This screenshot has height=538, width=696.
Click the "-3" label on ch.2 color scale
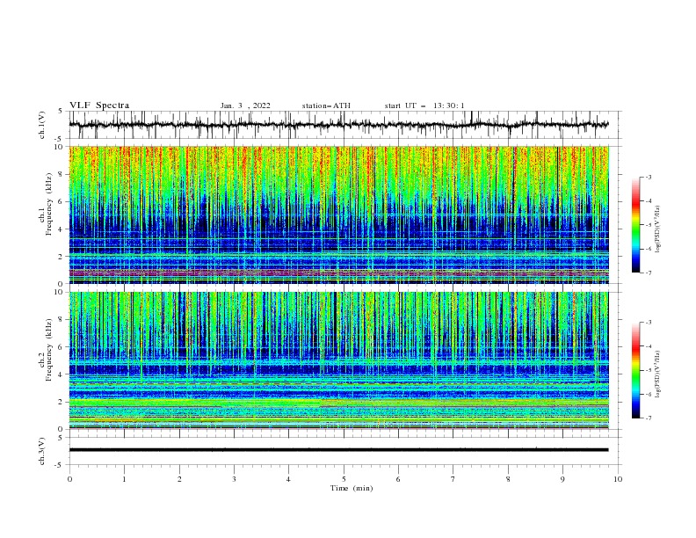click(649, 323)
